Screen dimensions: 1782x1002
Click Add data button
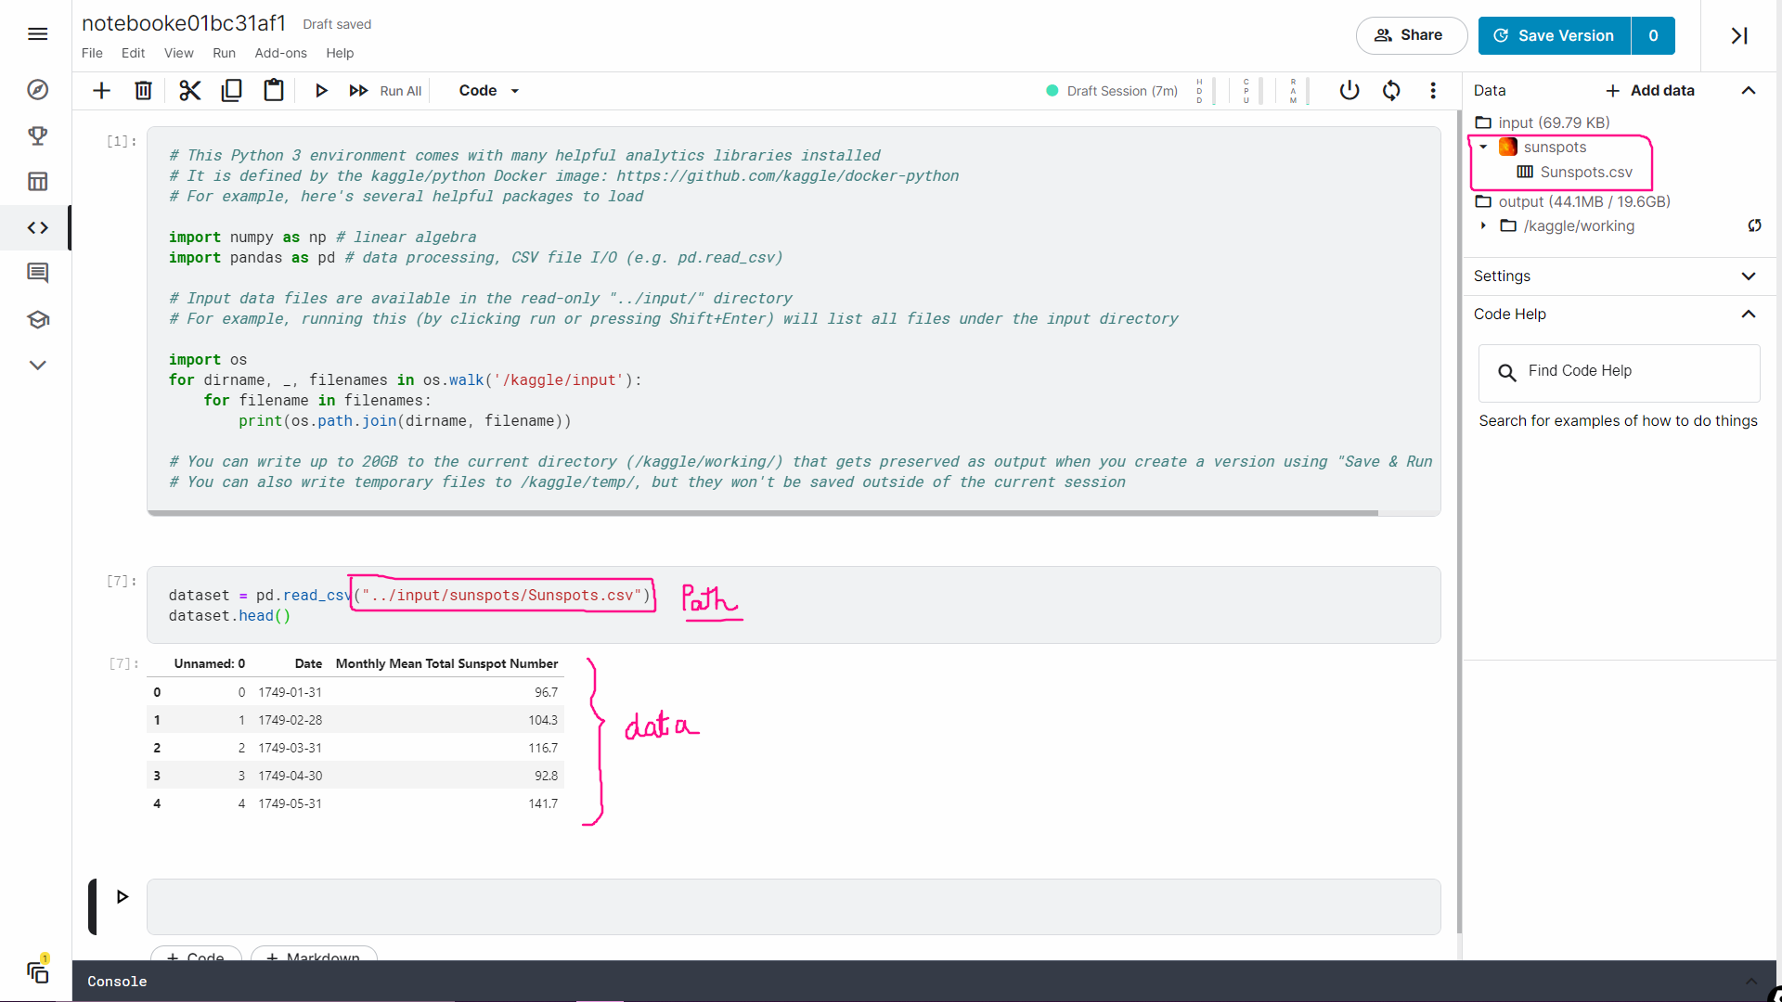pos(1650,90)
